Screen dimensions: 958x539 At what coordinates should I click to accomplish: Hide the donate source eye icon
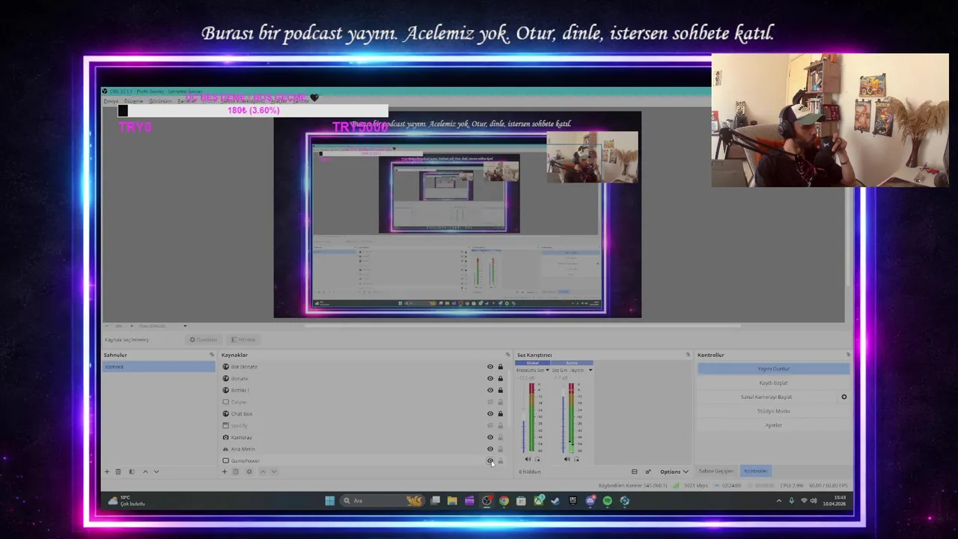490,379
